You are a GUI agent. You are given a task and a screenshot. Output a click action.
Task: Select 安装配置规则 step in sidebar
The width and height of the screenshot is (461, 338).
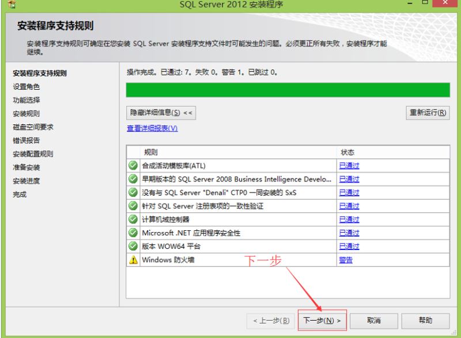click(33, 154)
